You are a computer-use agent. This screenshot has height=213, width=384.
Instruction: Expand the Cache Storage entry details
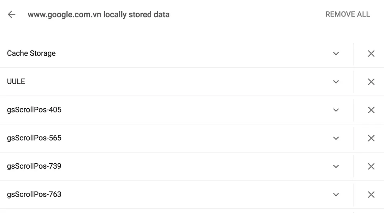point(336,54)
